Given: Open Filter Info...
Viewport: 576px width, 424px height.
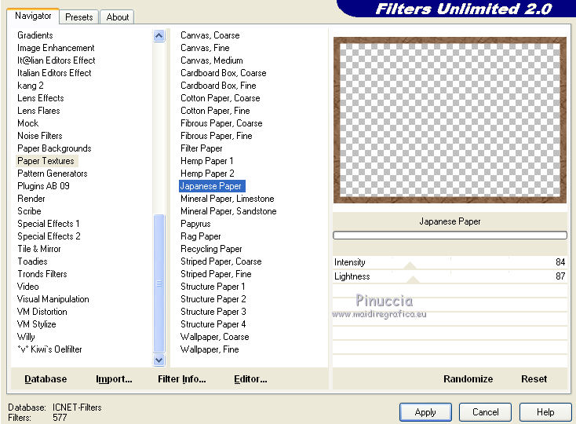Looking at the screenshot, I should 182,378.
